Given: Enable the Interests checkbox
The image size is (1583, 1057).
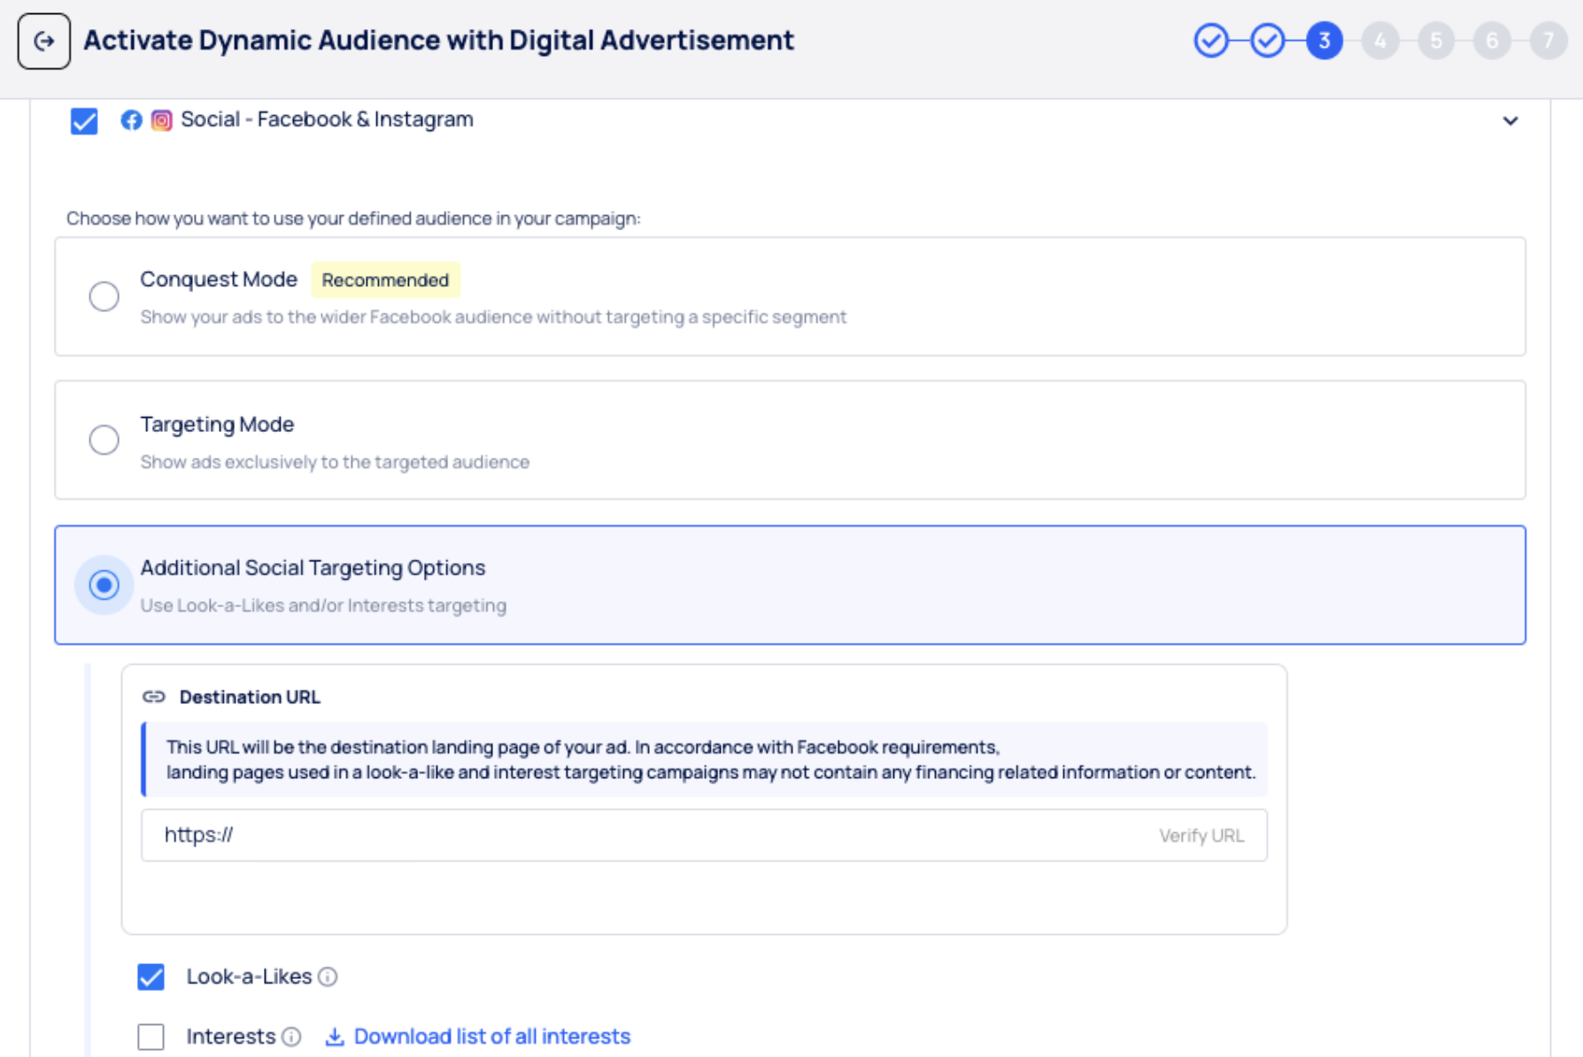Looking at the screenshot, I should (151, 1037).
